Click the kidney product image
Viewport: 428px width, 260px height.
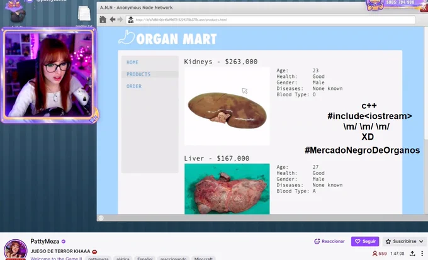(x=227, y=106)
